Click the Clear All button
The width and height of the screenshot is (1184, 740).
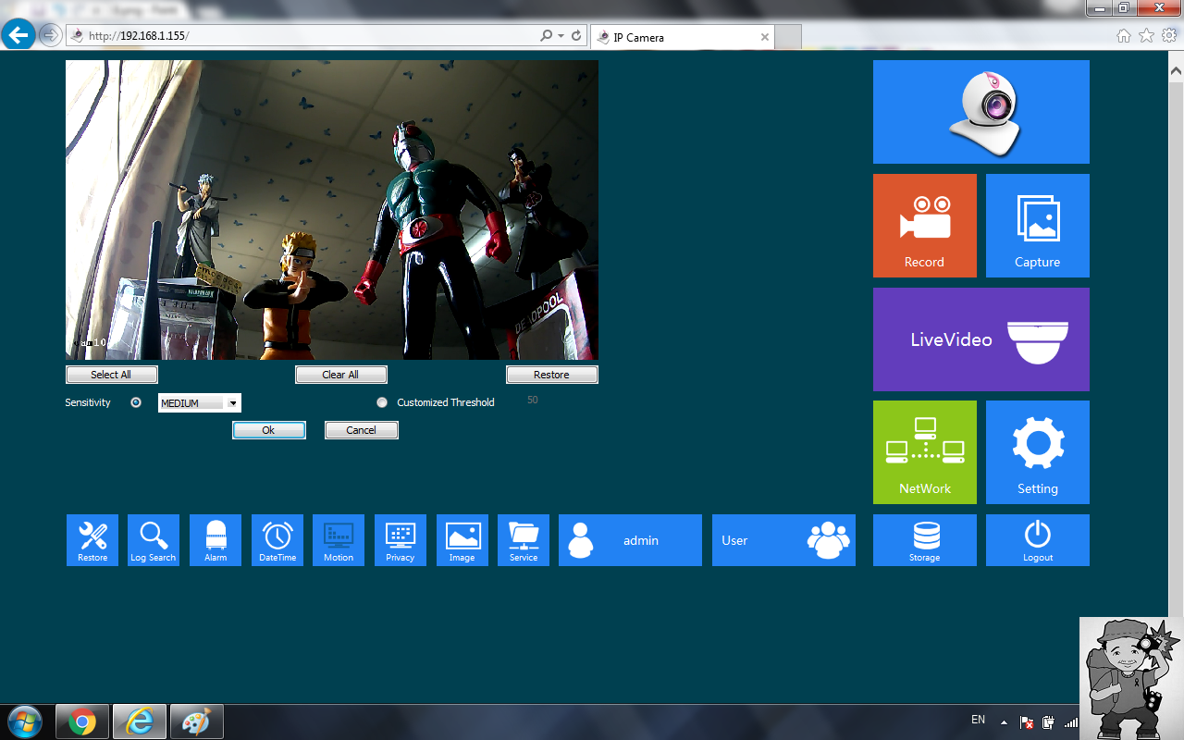point(341,375)
